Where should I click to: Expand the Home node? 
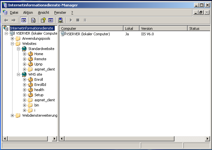24,54
